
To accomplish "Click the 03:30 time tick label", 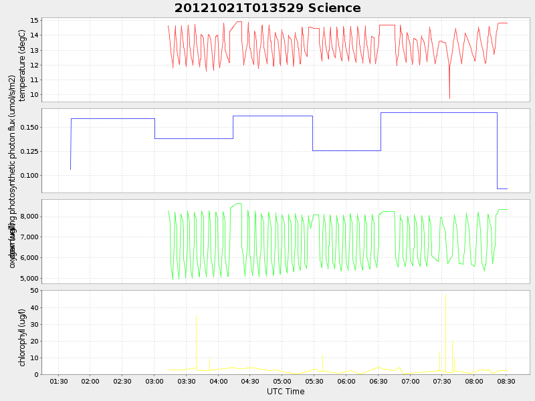I will (187, 381).
